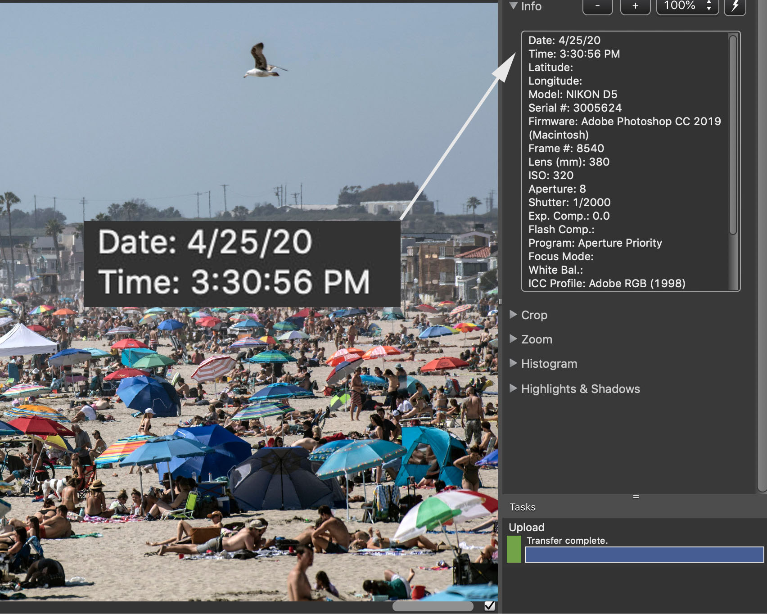Click the stepper up arrow beside 100%
Viewport: 767px width, 614px height.
710,3
